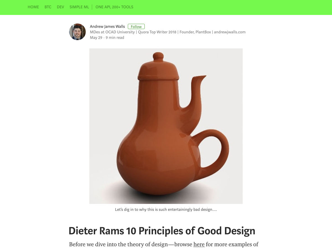Click the 9 min read label
The image size is (332, 249).
point(115,38)
